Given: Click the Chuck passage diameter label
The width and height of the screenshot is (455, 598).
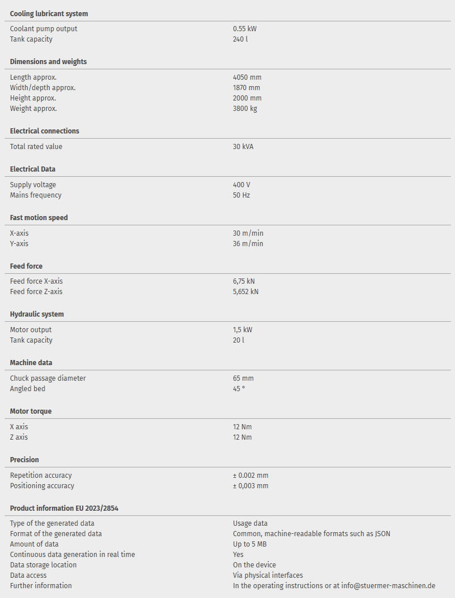Looking at the screenshot, I should [48, 378].
